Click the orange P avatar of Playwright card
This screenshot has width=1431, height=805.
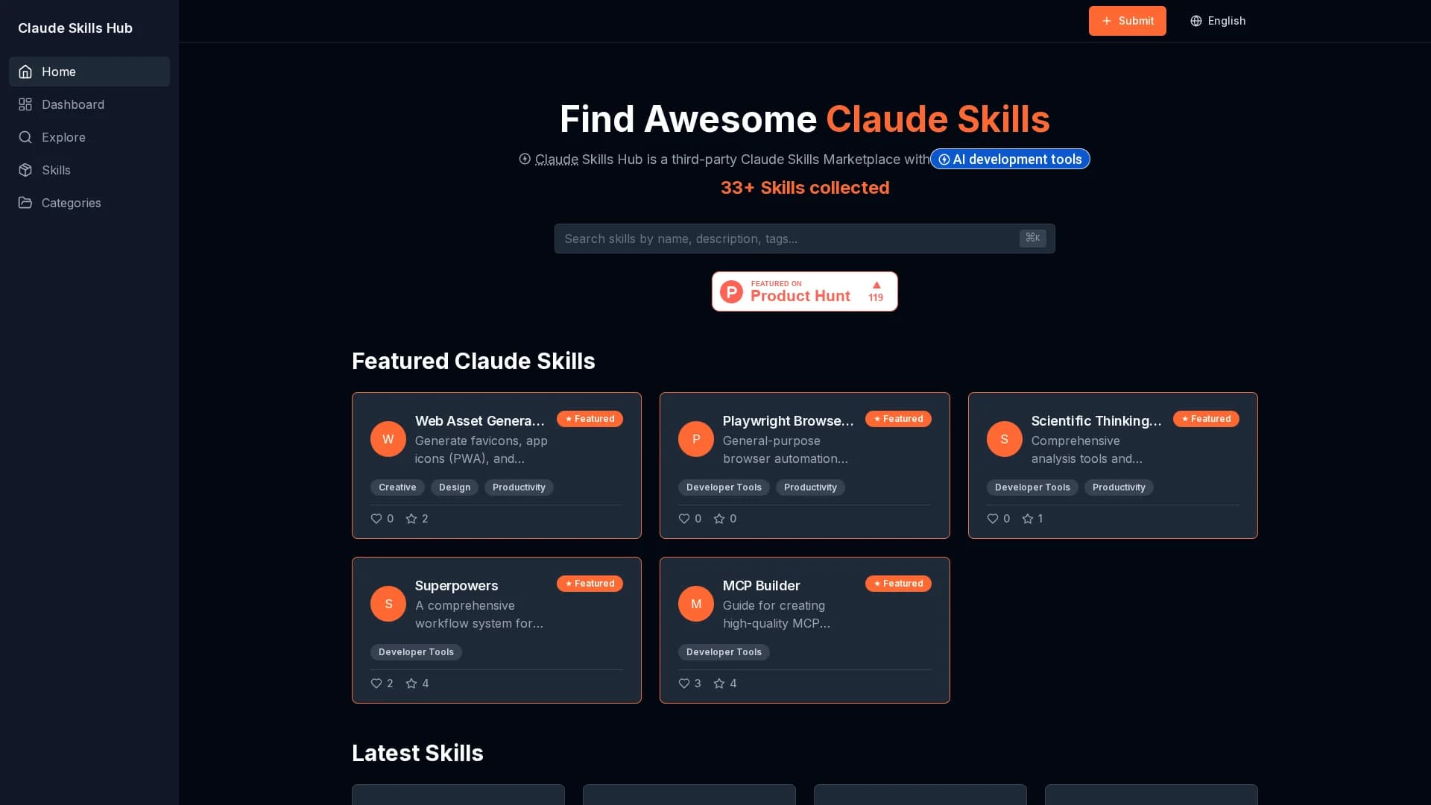click(696, 439)
